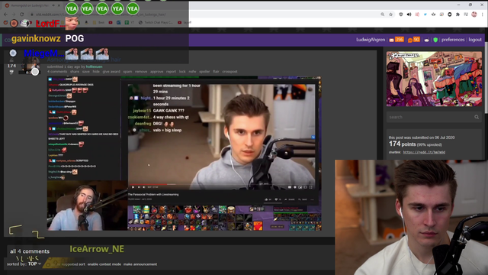Viewport: 488px width, 275px height.
Task: Click 'hide' under the post
Action: point(96,72)
